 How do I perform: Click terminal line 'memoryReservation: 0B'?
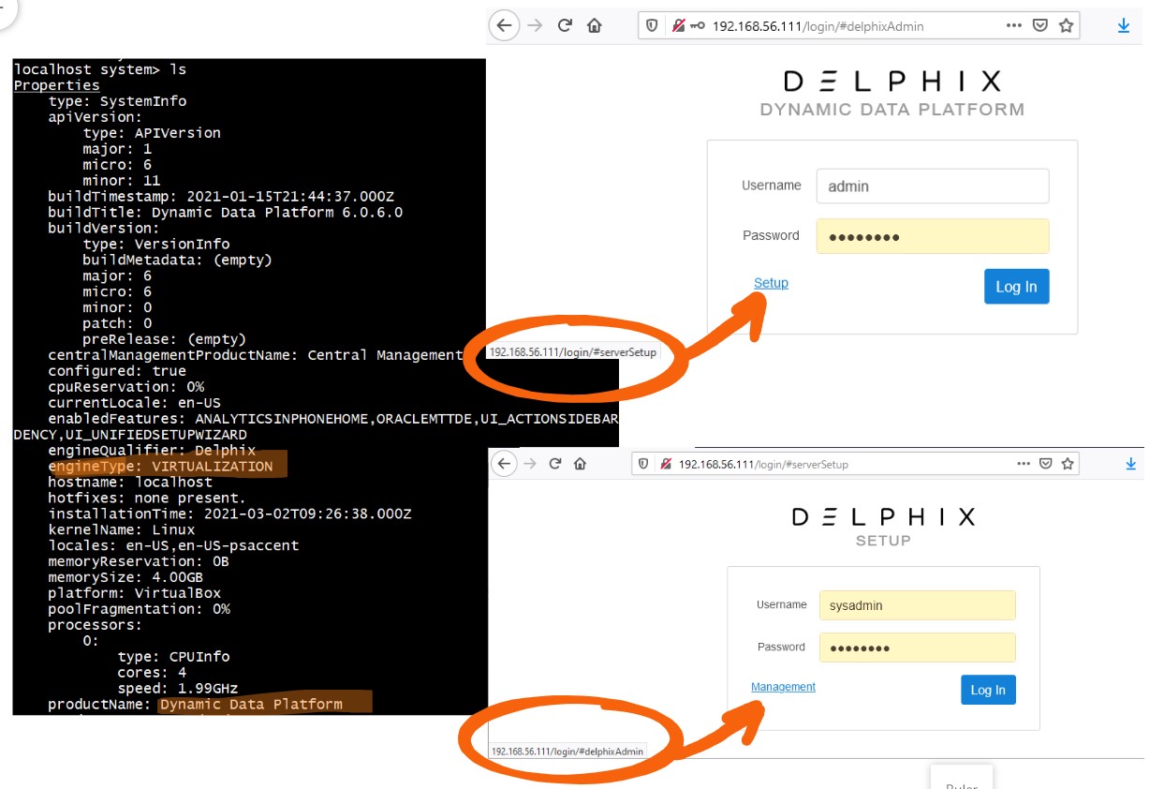pos(139,561)
